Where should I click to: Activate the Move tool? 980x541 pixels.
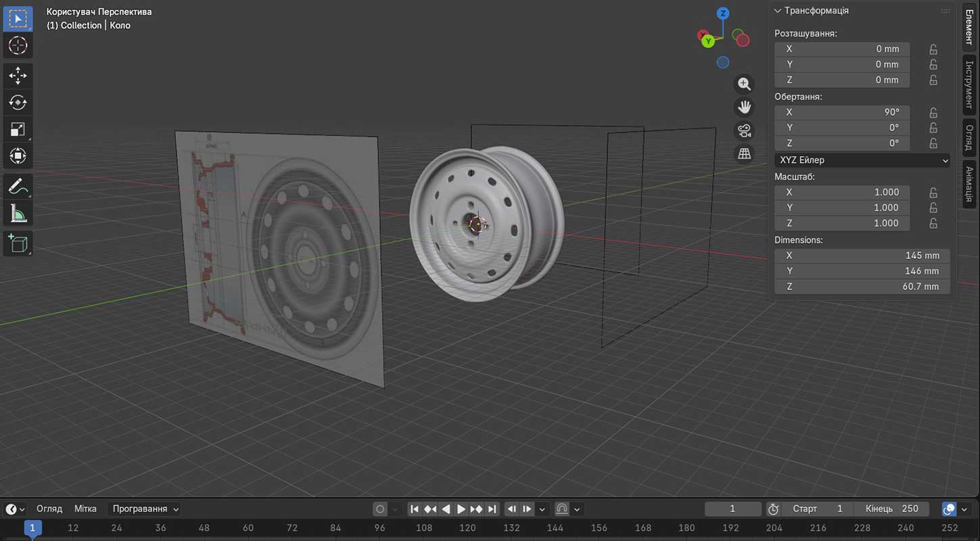[x=18, y=75]
